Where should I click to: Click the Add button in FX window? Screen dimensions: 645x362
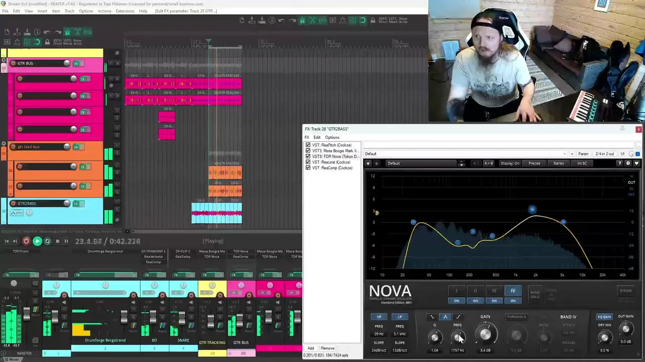tap(311, 348)
